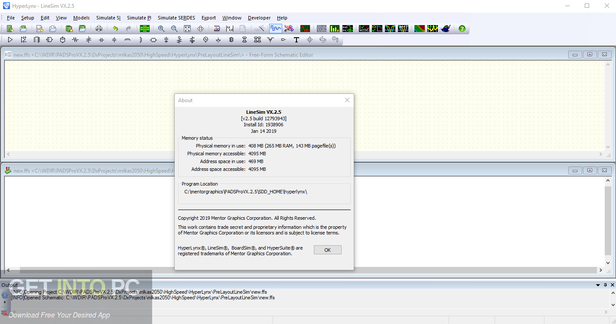Undo with the green arrow icon
Screen dimensions: 616x324
(115, 29)
